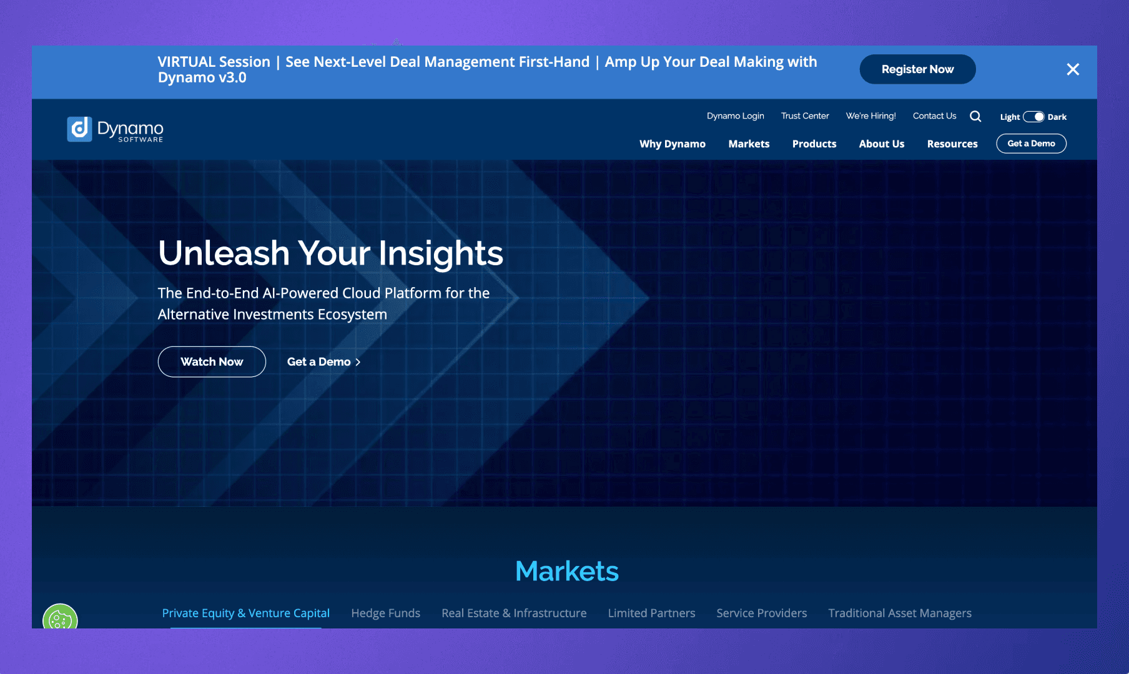The width and height of the screenshot is (1129, 674).
Task: Click the Dark label beside the switch
Action: (x=1057, y=117)
